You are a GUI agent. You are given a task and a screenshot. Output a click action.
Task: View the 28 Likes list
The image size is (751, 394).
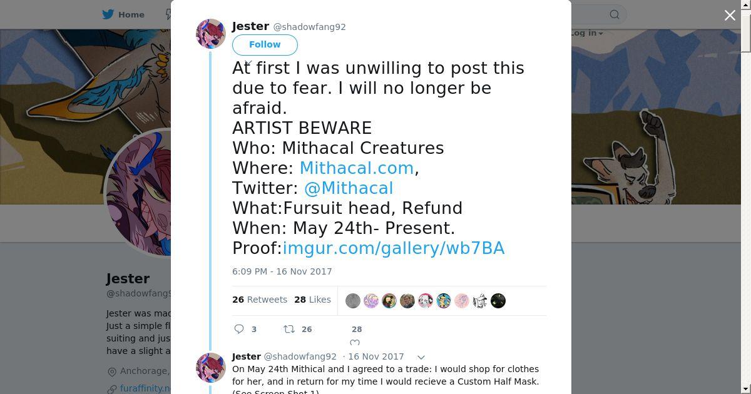click(312, 300)
